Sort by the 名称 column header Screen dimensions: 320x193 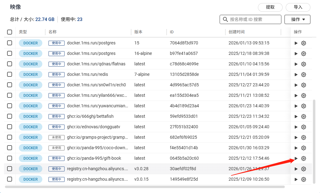tap(53, 32)
